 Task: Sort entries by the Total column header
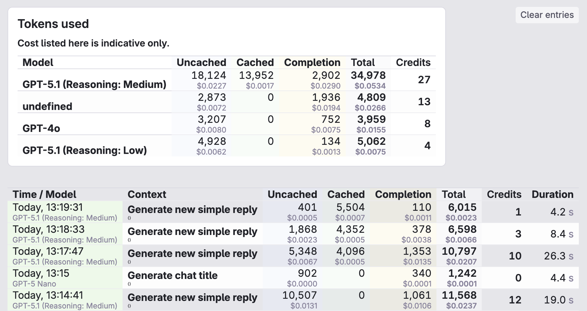454,194
